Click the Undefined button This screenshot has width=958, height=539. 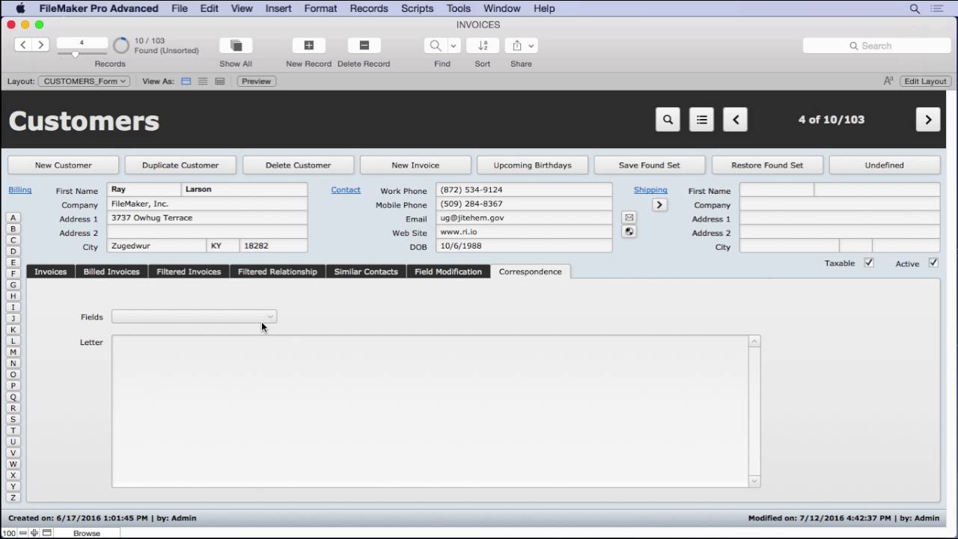tap(884, 165)
